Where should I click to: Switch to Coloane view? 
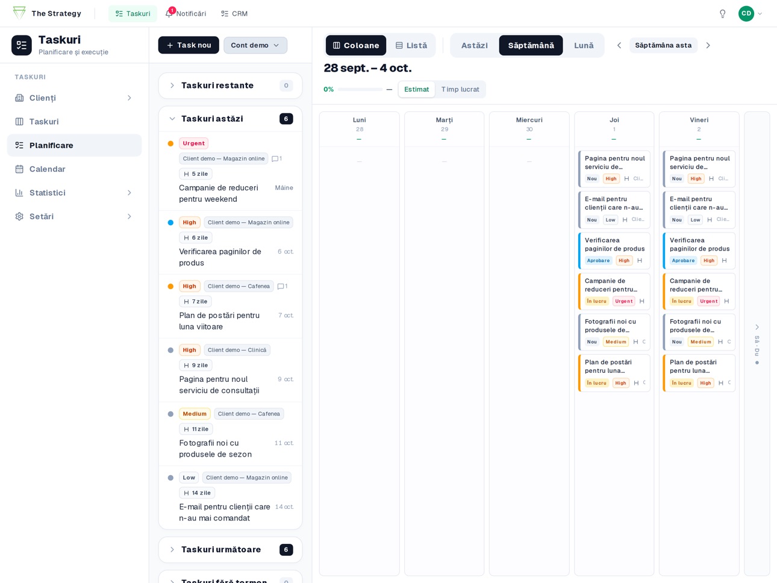(356, 45)
